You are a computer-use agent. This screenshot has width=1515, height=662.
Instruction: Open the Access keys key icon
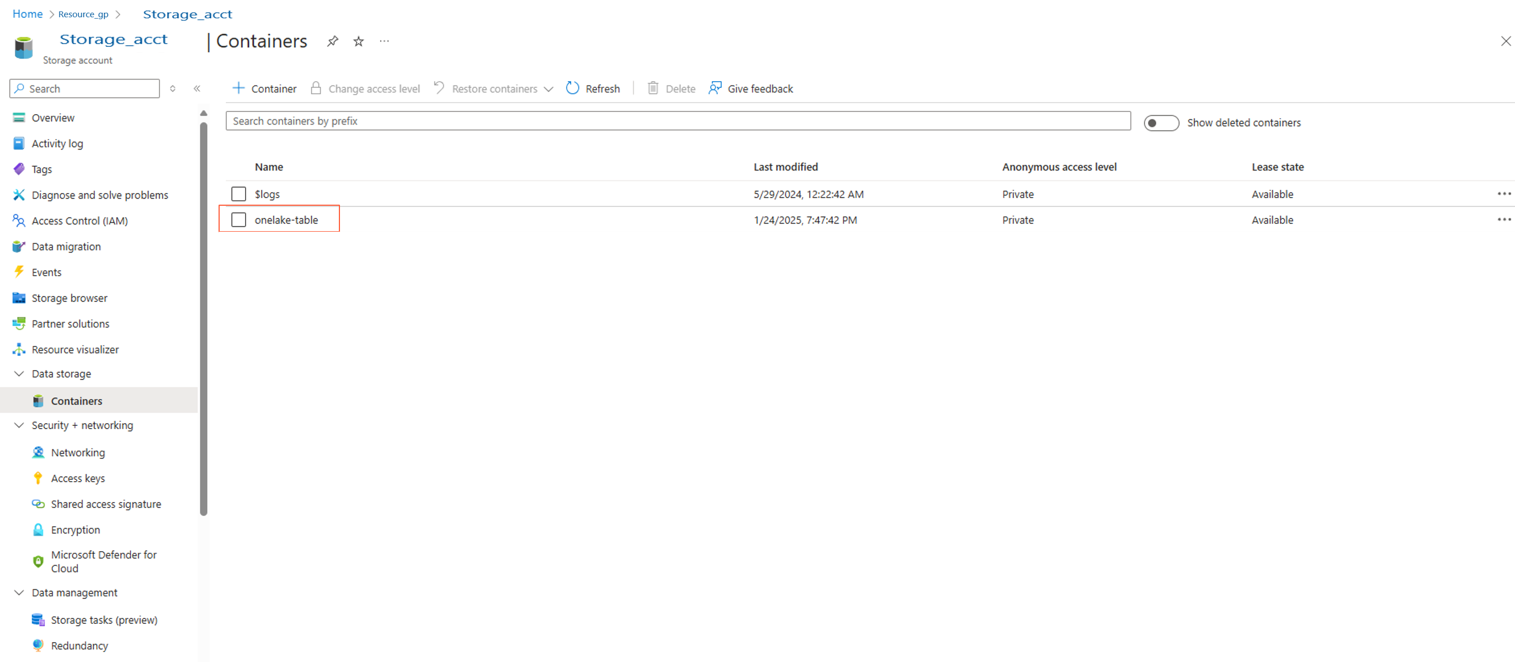[38, 478]
